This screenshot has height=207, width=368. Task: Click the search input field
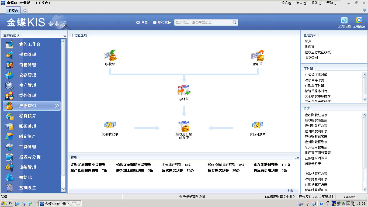[203, 22]
